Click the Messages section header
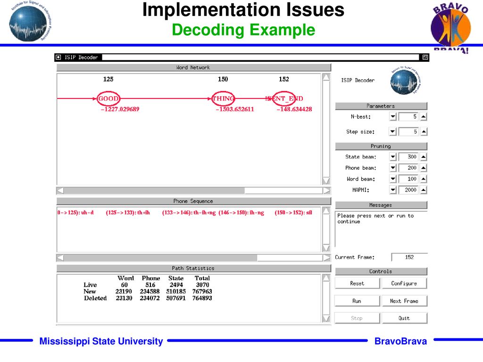 [381, 205]
